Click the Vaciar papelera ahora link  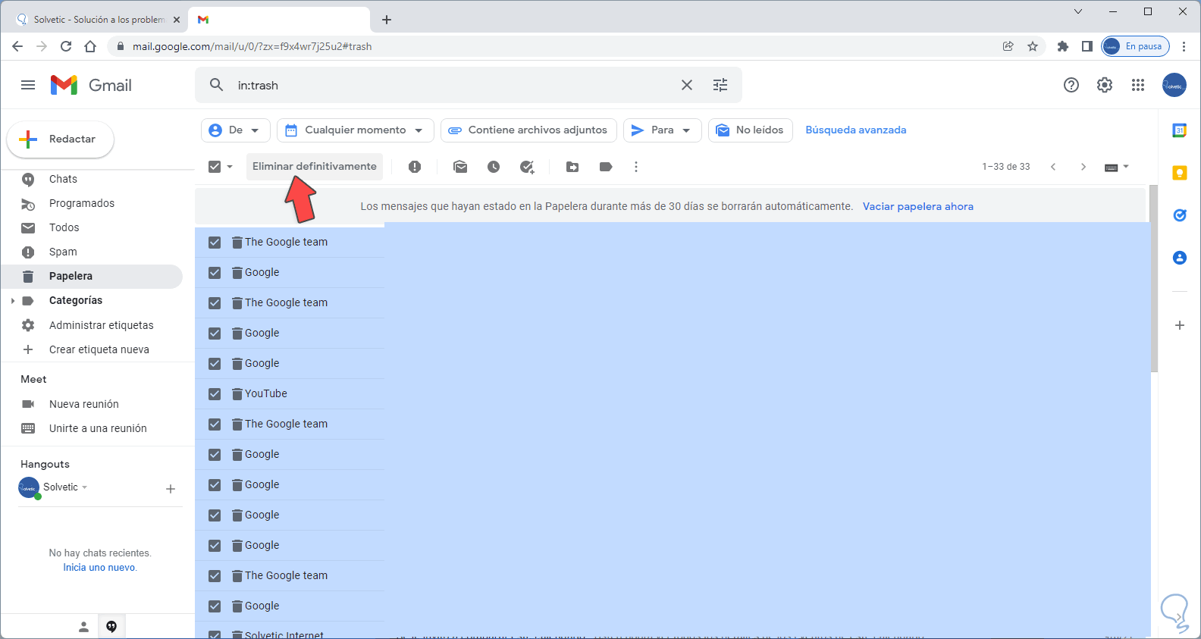pos(918,206)
